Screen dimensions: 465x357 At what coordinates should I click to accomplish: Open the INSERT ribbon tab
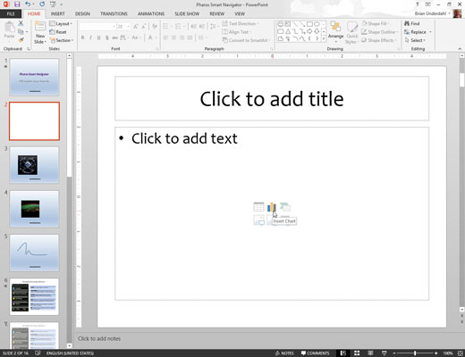click(x=57, y=13)
